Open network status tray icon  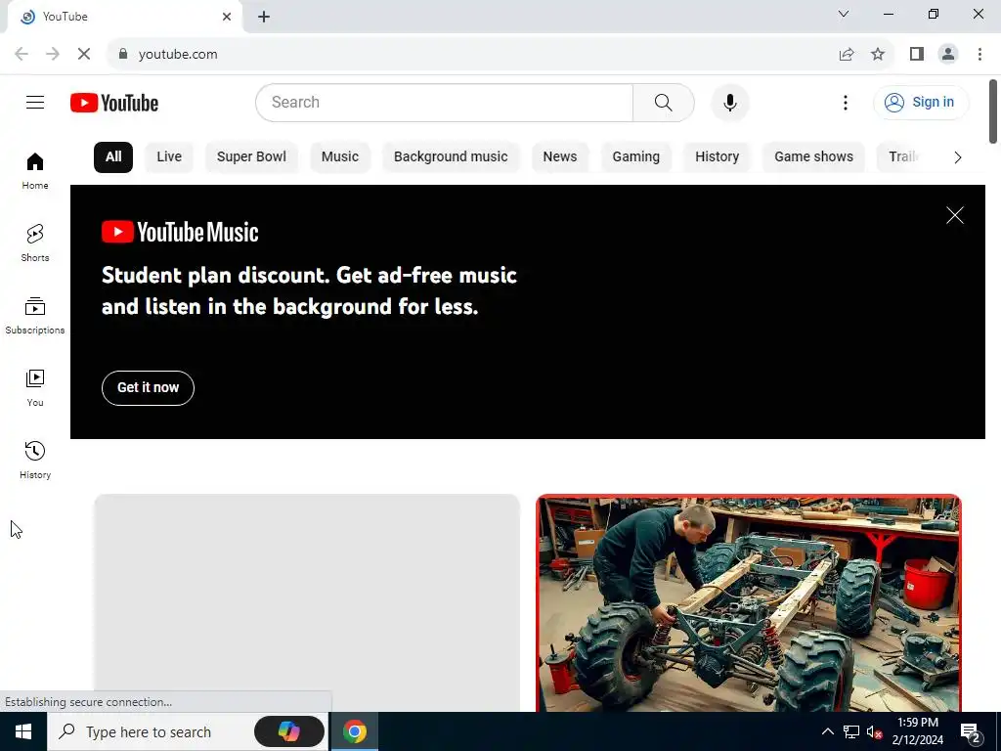point(851,731)
